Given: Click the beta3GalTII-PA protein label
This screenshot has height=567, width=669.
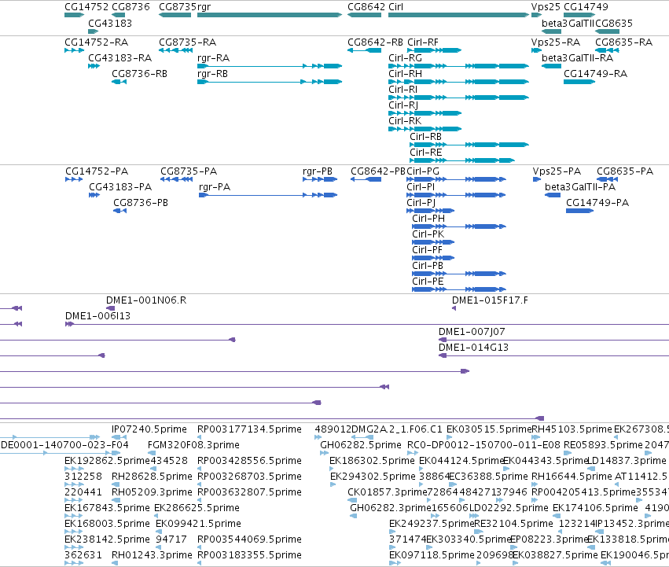Looking at the screenshot, I should coord(580,187).
